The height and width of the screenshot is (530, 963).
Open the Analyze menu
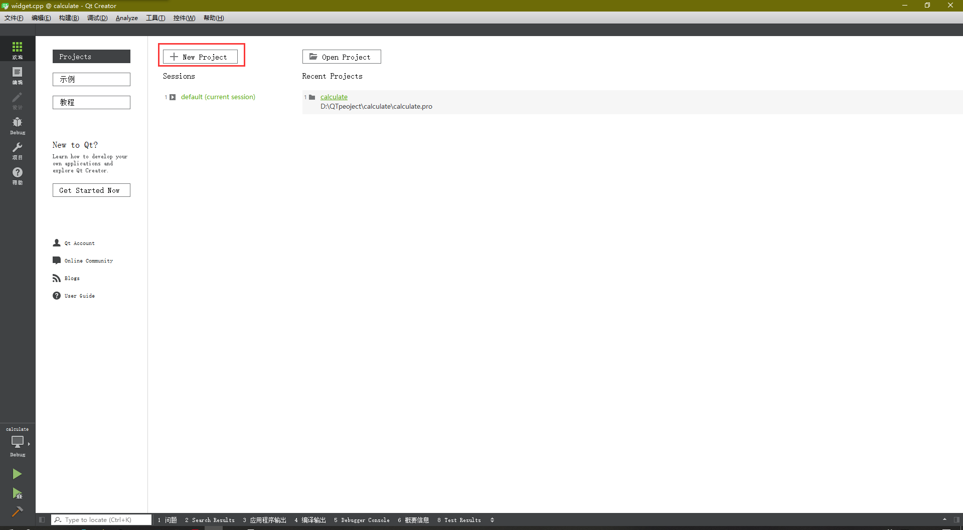(126, 18)
